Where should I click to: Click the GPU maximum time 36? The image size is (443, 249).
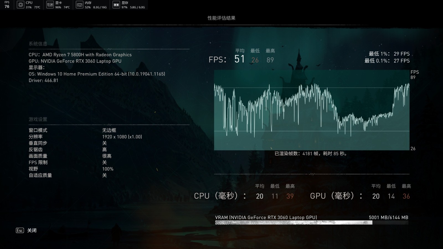click(x=406, y=196)
